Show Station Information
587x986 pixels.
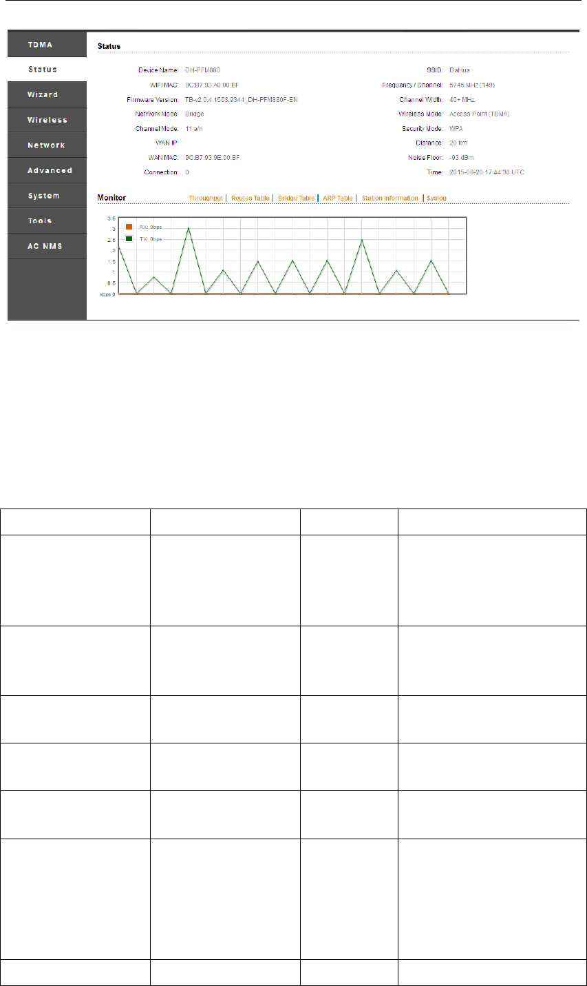pos(389,198)
